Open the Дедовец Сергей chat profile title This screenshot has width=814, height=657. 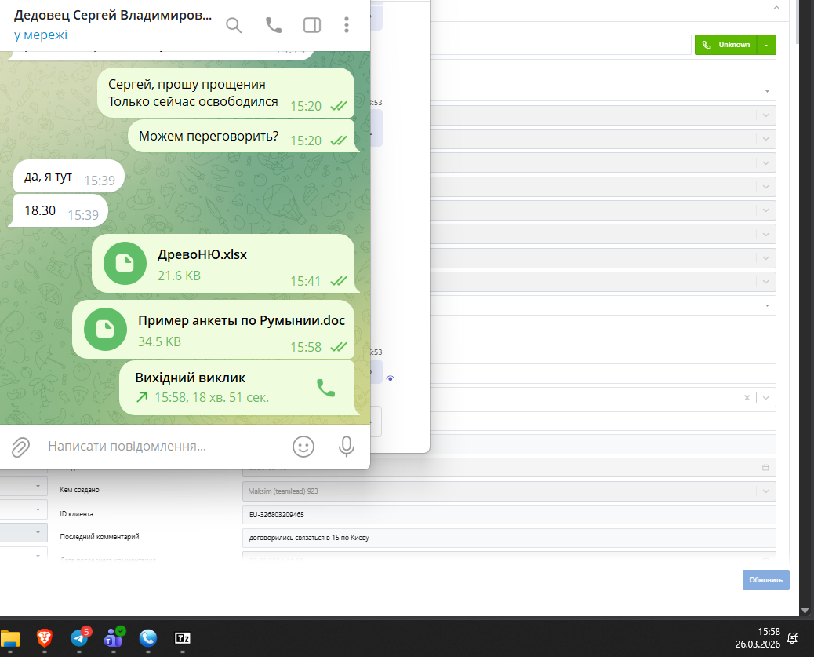point(113,15)
